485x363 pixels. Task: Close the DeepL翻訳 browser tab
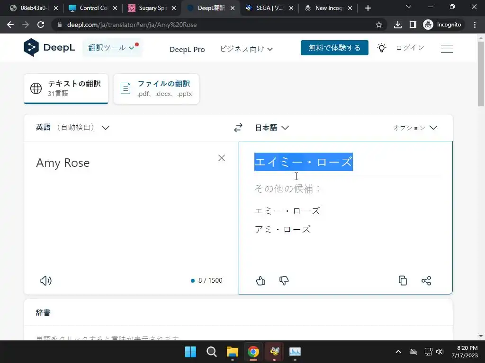tap(232, 8)
